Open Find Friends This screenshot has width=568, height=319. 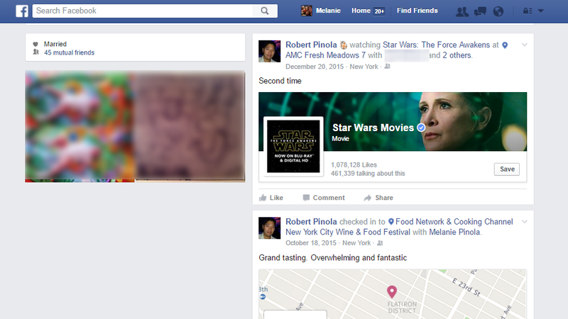click(x=417, y=11)
